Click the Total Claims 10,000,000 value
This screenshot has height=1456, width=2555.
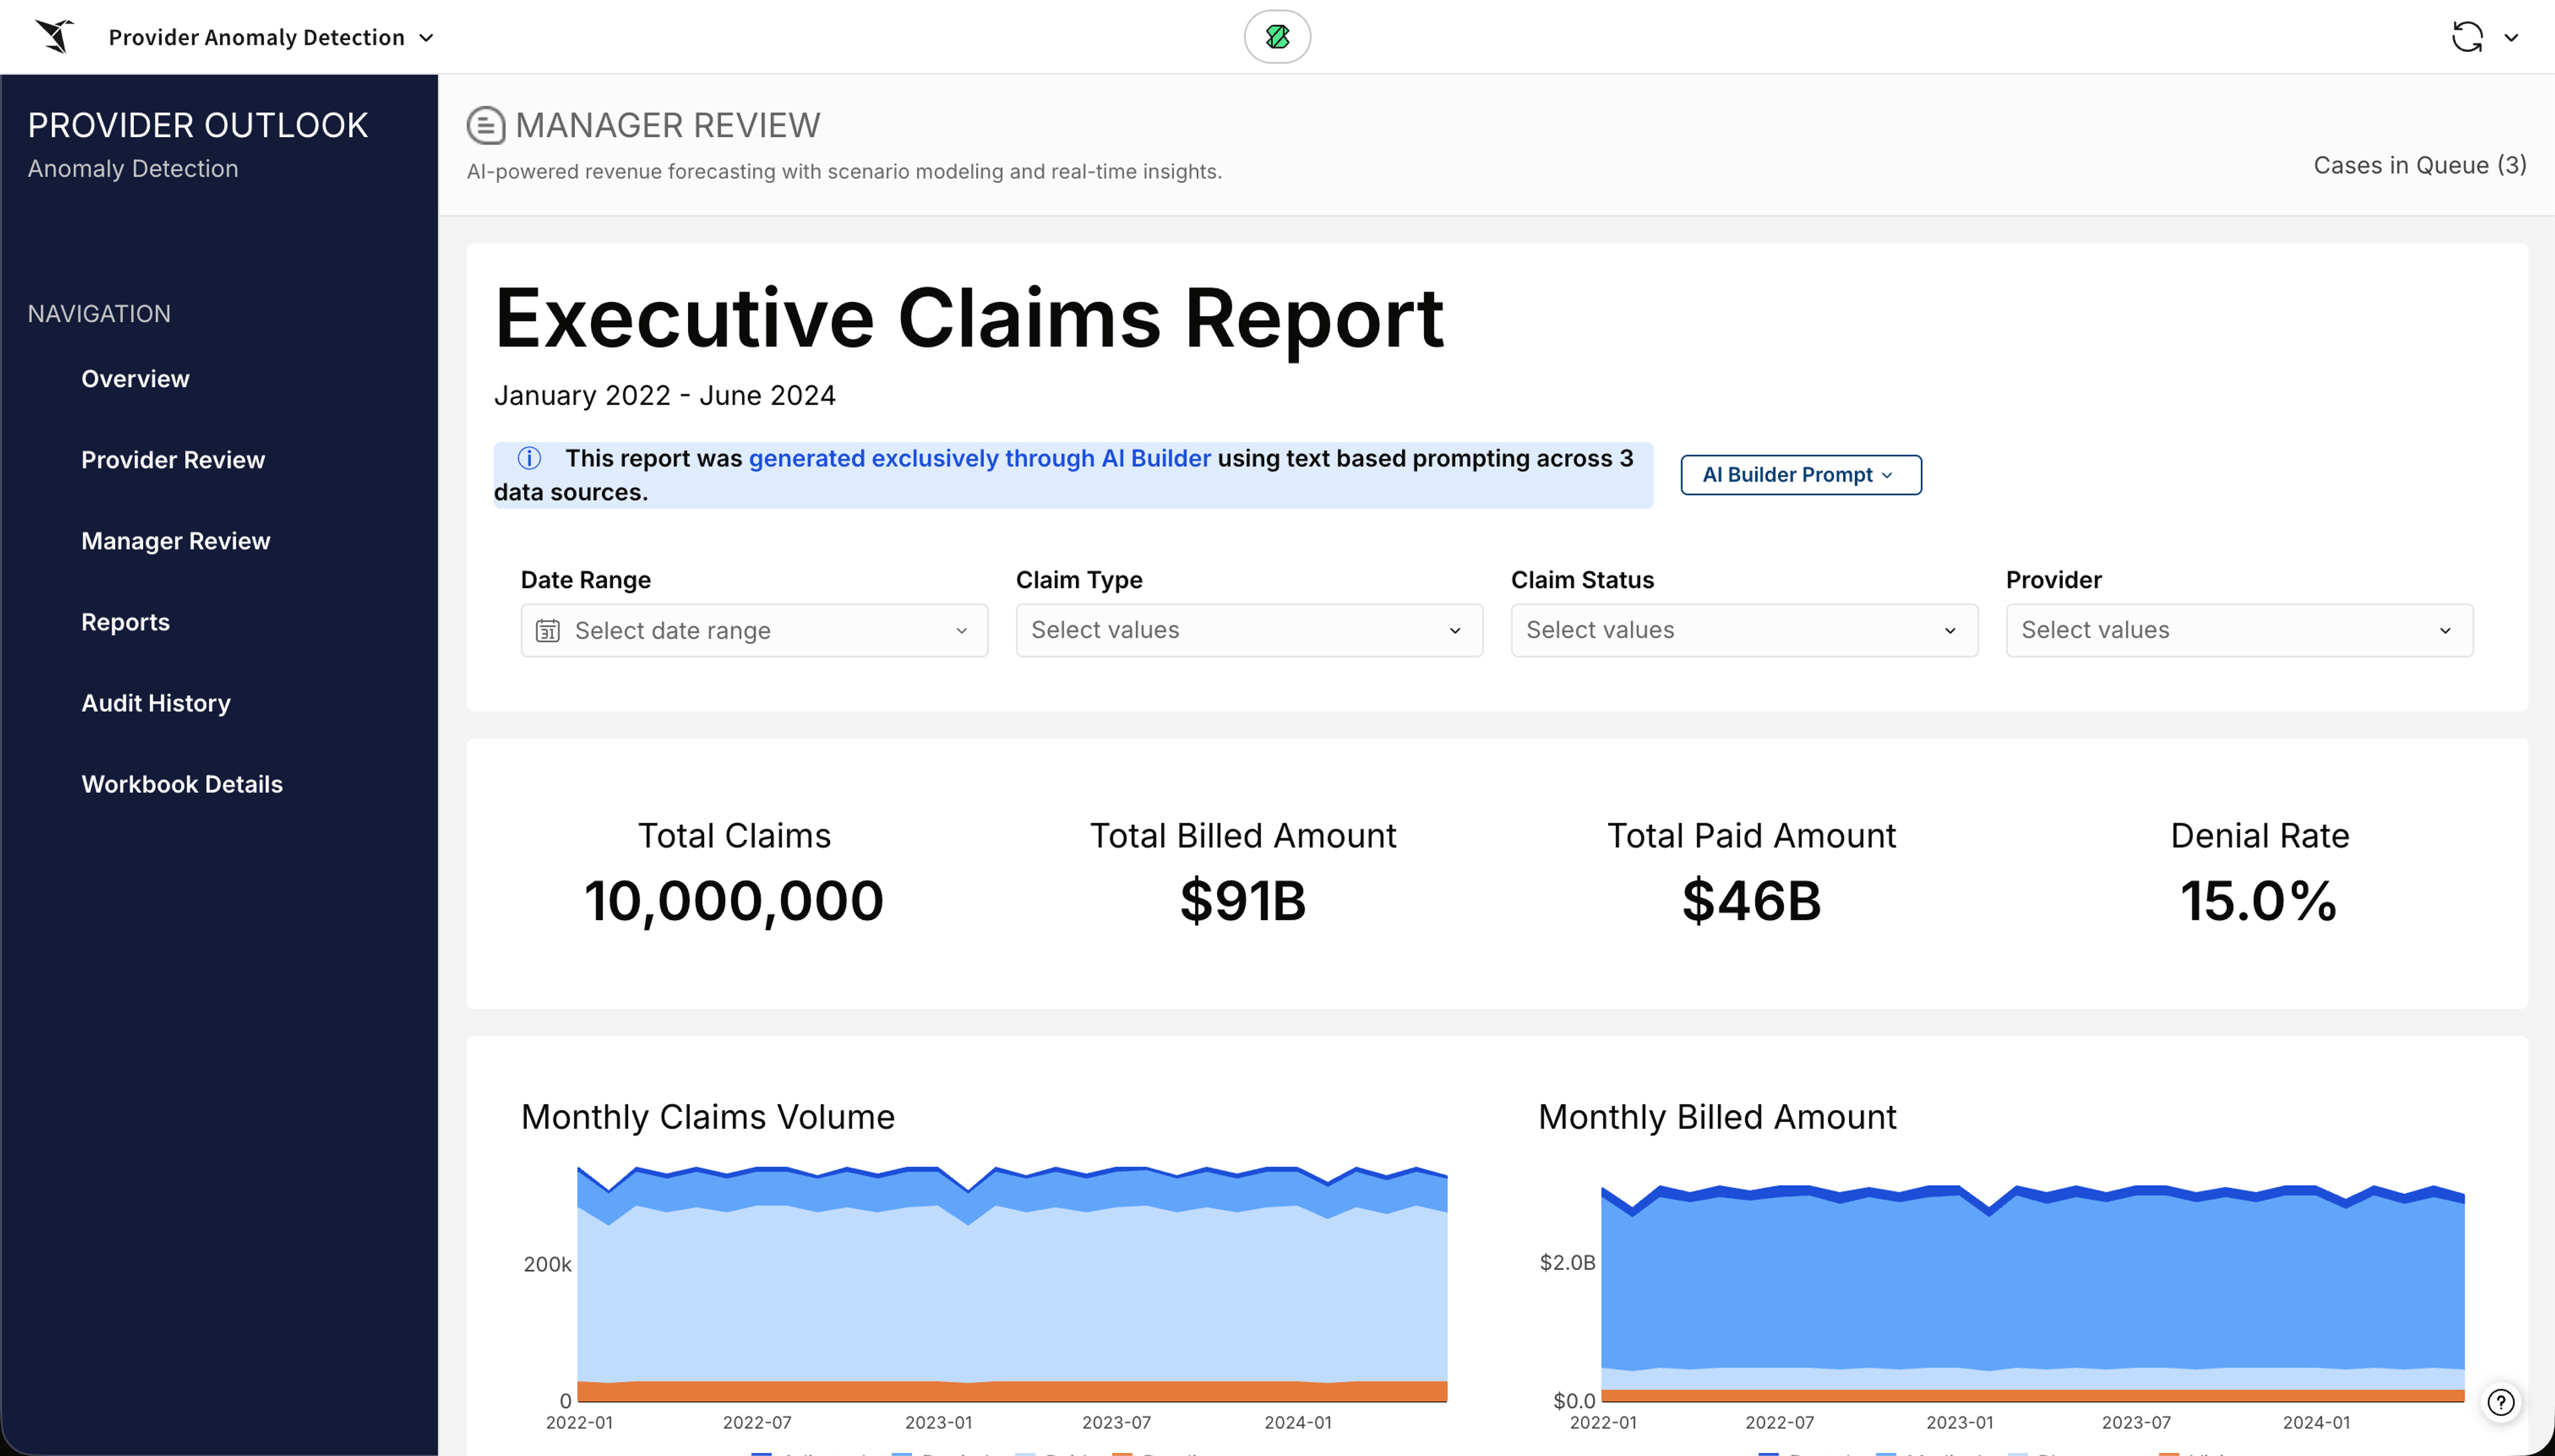click(x=734, y=901)
